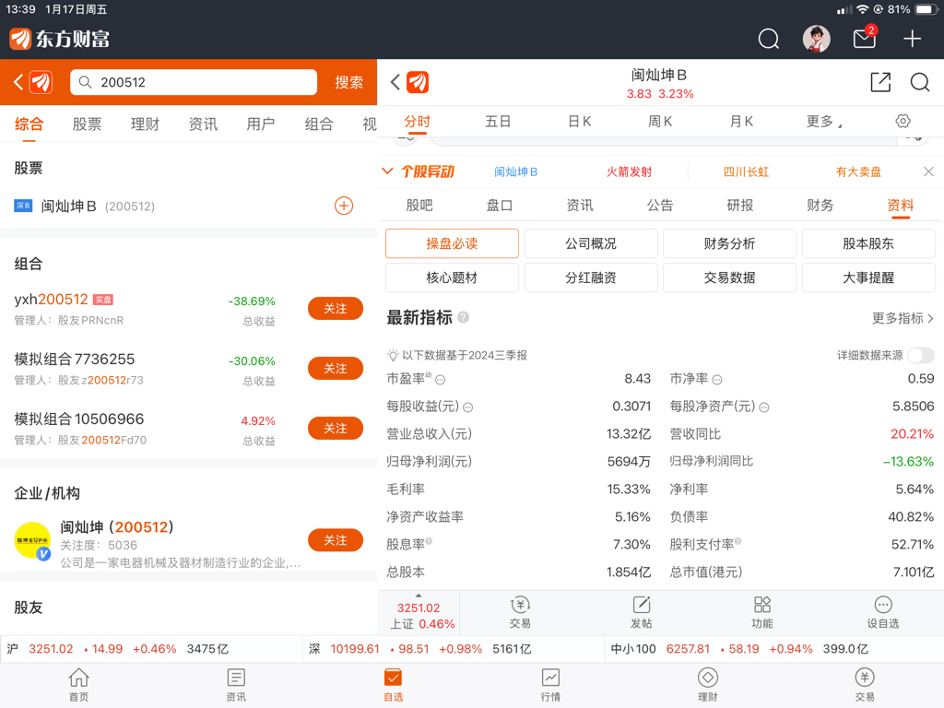The image size is (944, 708).
Task: Open 首页 in bottom navigation
Action: click(x=79, y=685)
